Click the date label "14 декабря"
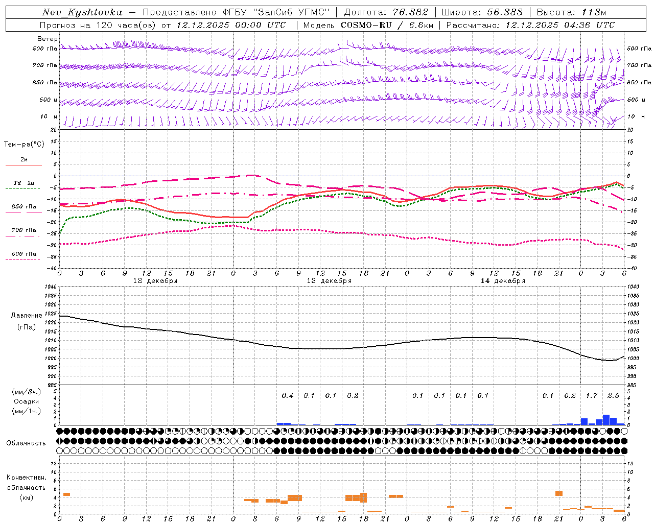Viewport: 654px width, 523px height. pos(503,281)
